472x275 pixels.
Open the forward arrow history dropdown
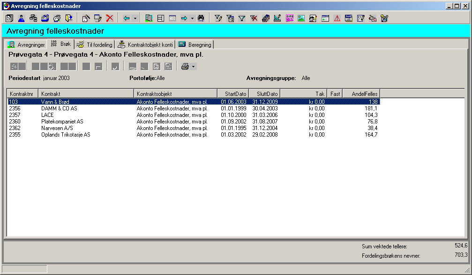192,18
